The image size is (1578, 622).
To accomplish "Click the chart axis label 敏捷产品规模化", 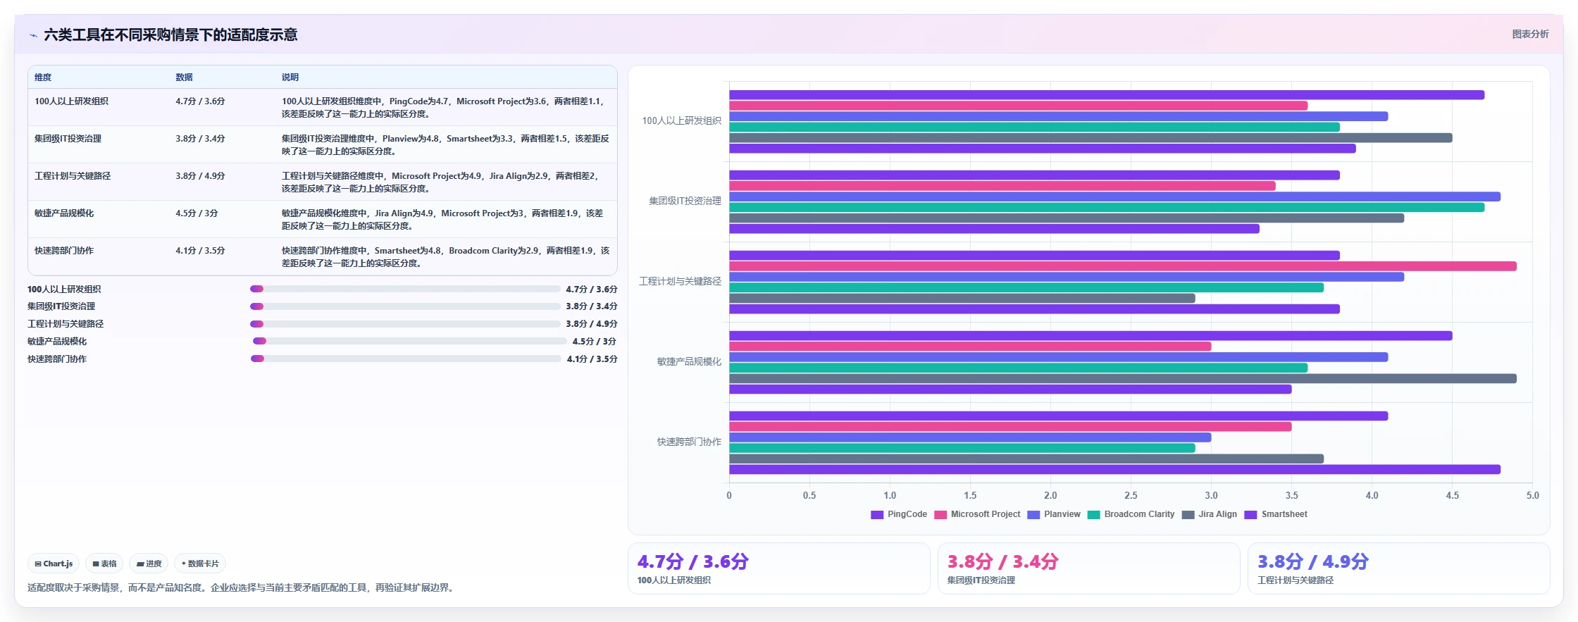I will [689, 362].
